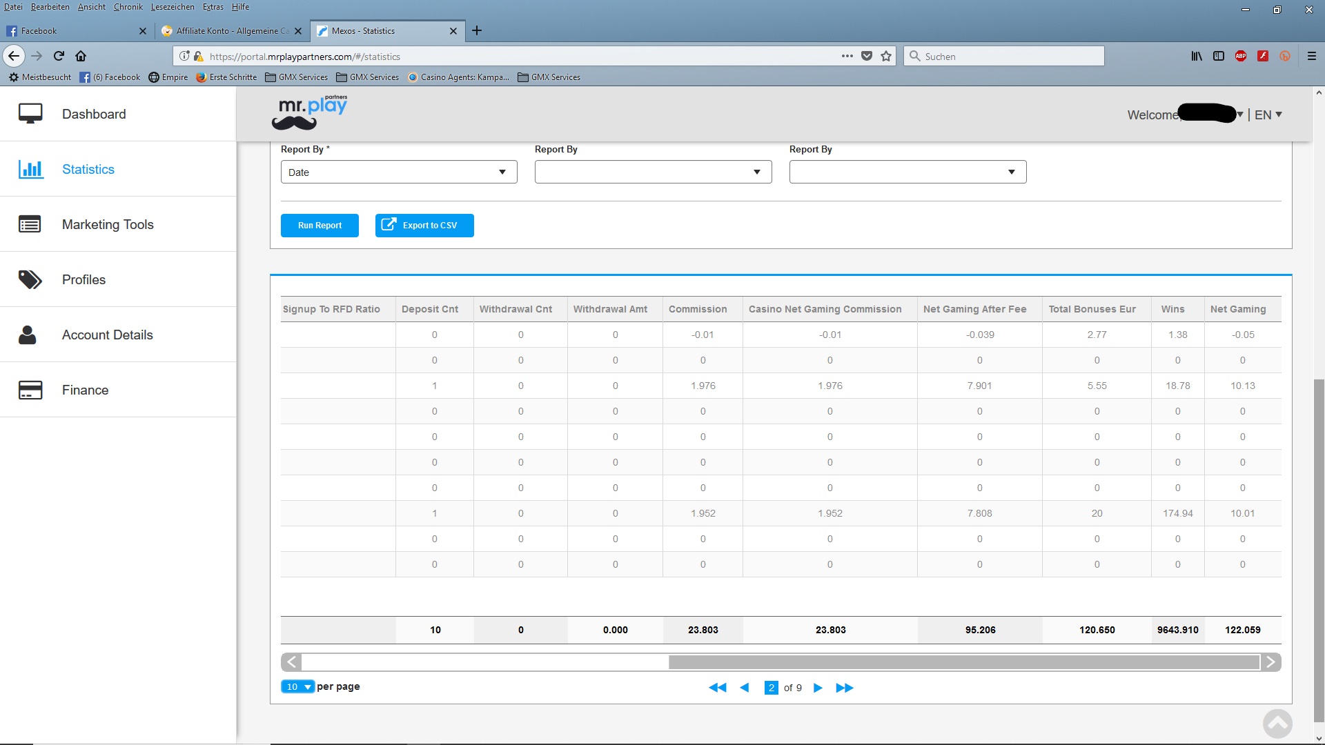
Task: Click the current page number box
Action: 772,688
